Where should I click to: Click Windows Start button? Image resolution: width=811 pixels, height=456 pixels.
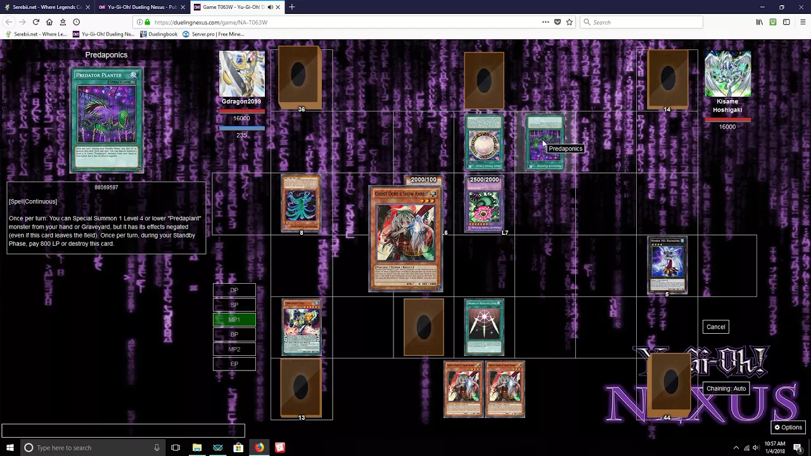coord(10,448)
